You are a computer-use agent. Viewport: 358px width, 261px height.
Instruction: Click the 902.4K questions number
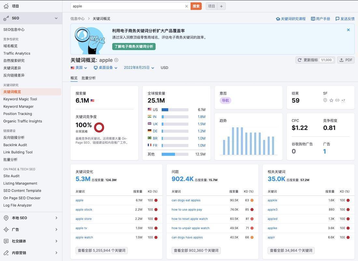coord(183,179)
